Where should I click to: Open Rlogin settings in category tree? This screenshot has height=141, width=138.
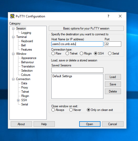point(25,96)
